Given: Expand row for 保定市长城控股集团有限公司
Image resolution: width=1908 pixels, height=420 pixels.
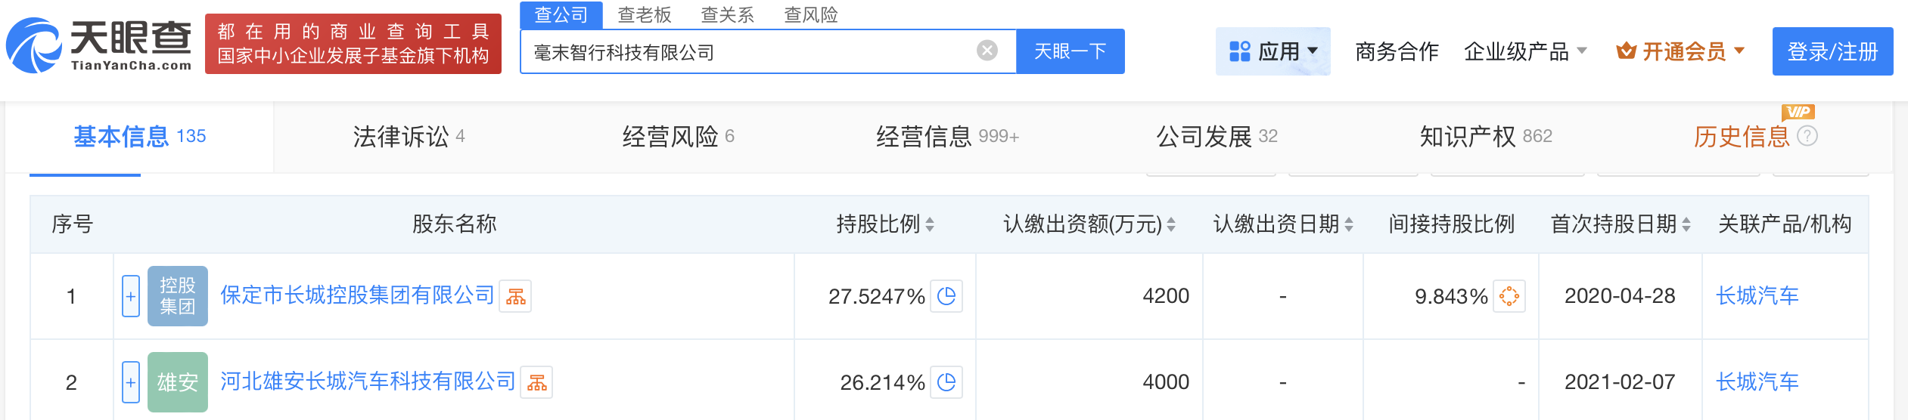Looking at the screenshot, I should (x=131, y=296).
